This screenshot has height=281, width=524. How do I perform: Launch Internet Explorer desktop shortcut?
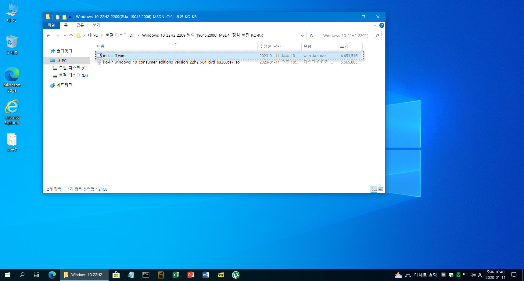pyautogui.click(x=12, y=112)
